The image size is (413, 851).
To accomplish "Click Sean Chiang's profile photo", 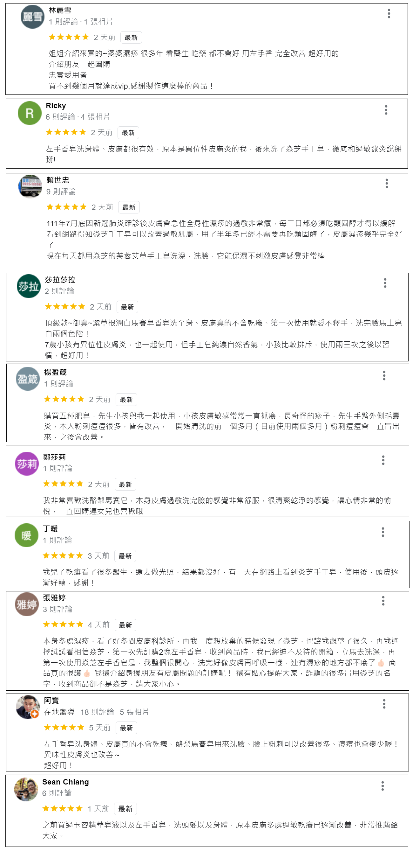I will coord(26,789).
